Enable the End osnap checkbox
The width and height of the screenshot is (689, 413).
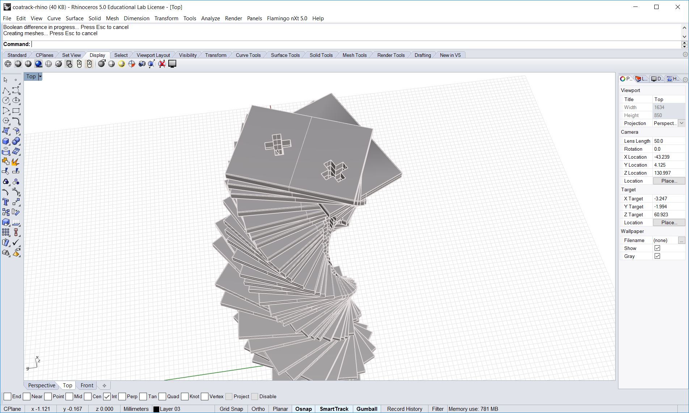pyautogui.click(x=7, y=396)
